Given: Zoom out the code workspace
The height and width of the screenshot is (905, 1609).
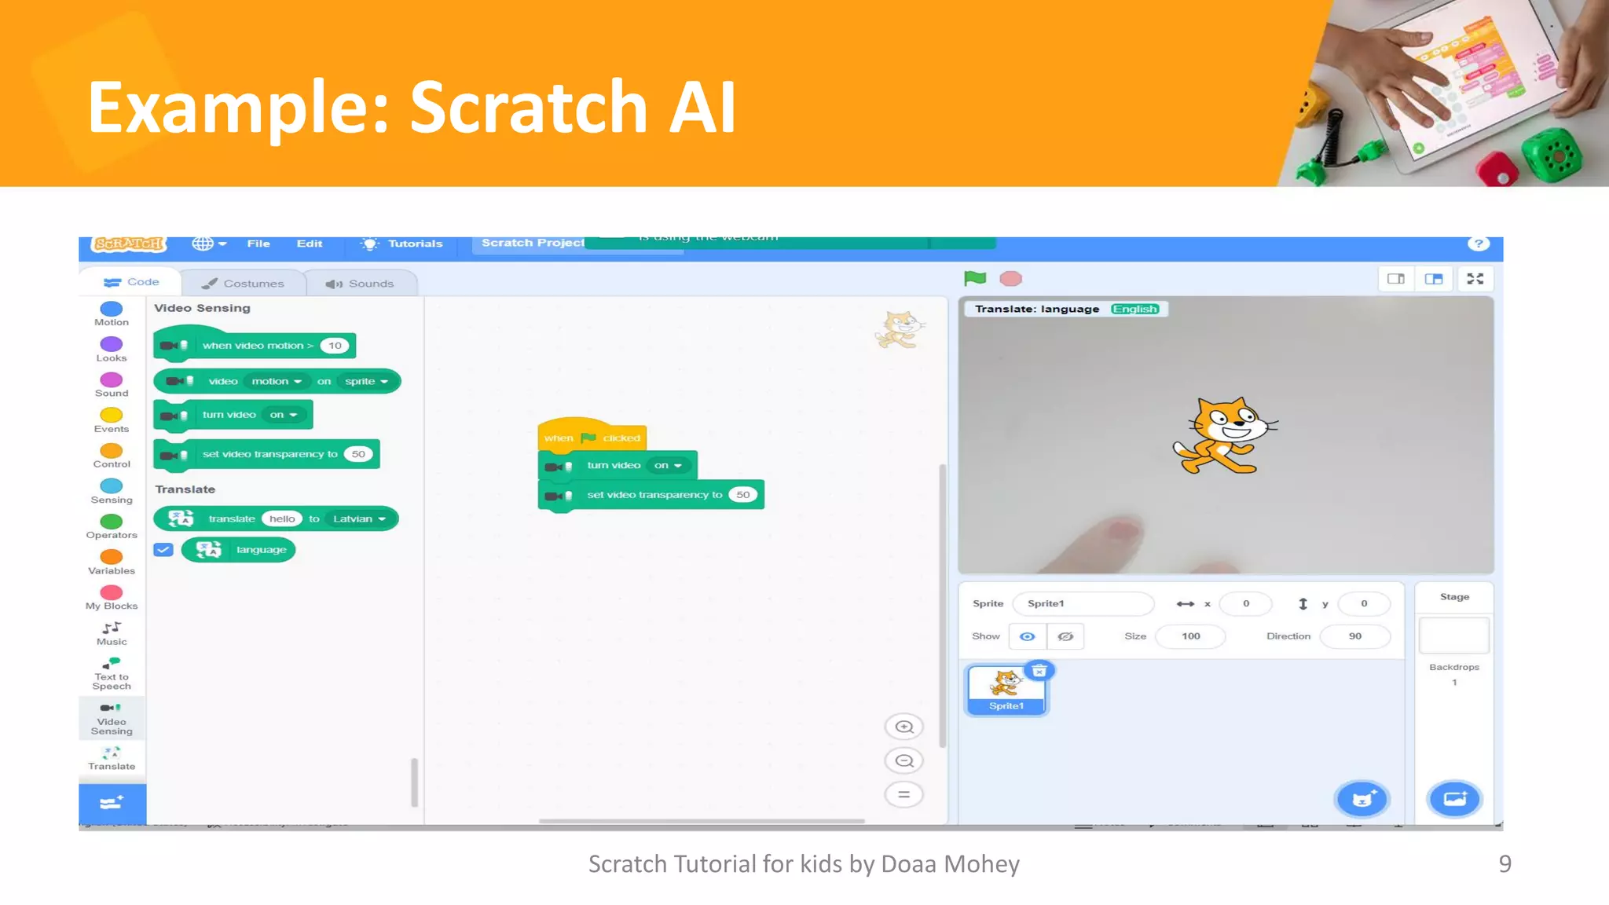Looking at the screenshot, I should (x=904, y=760).
